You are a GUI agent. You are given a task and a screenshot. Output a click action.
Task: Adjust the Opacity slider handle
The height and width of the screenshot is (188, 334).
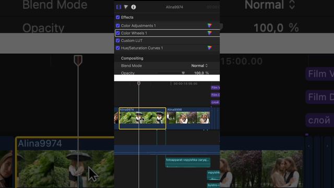point(183,73)
